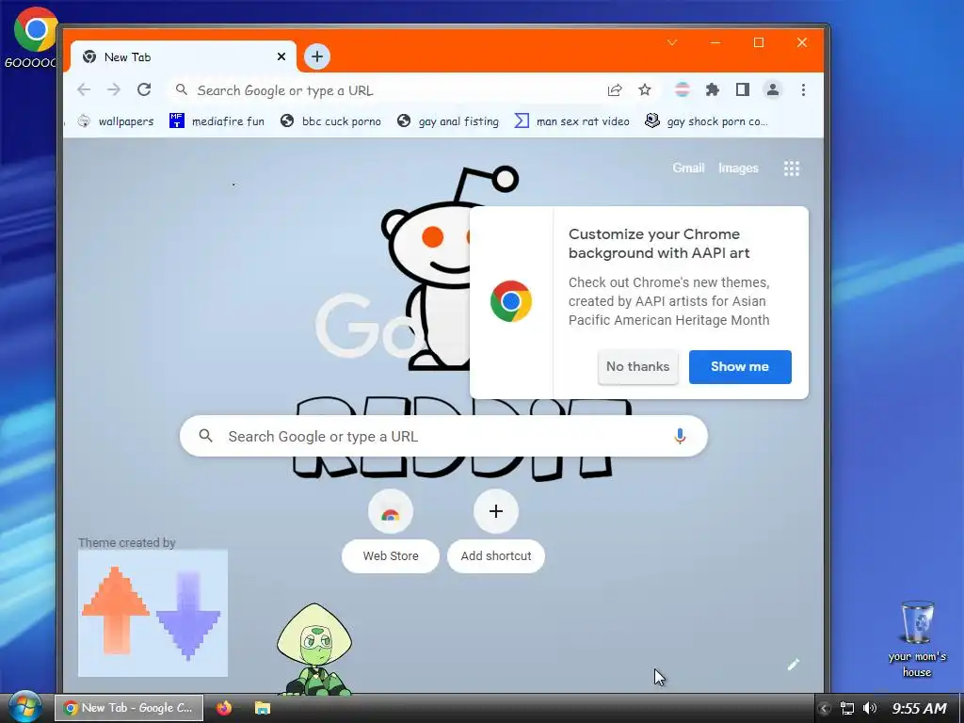964x723 pixels.
Task: Open the Google apps grid
Action: (792, 169)
